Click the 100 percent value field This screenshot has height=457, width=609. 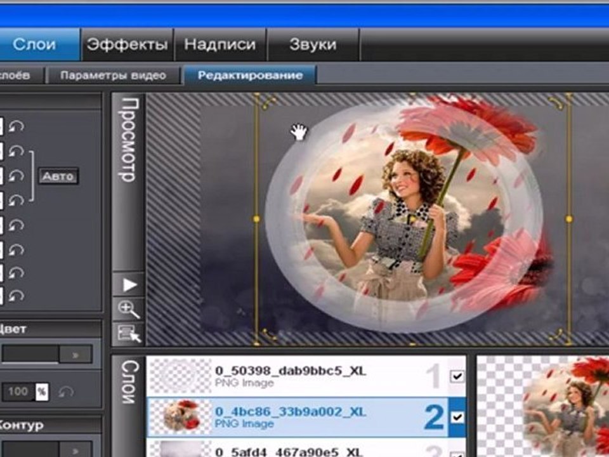(18, 392)
